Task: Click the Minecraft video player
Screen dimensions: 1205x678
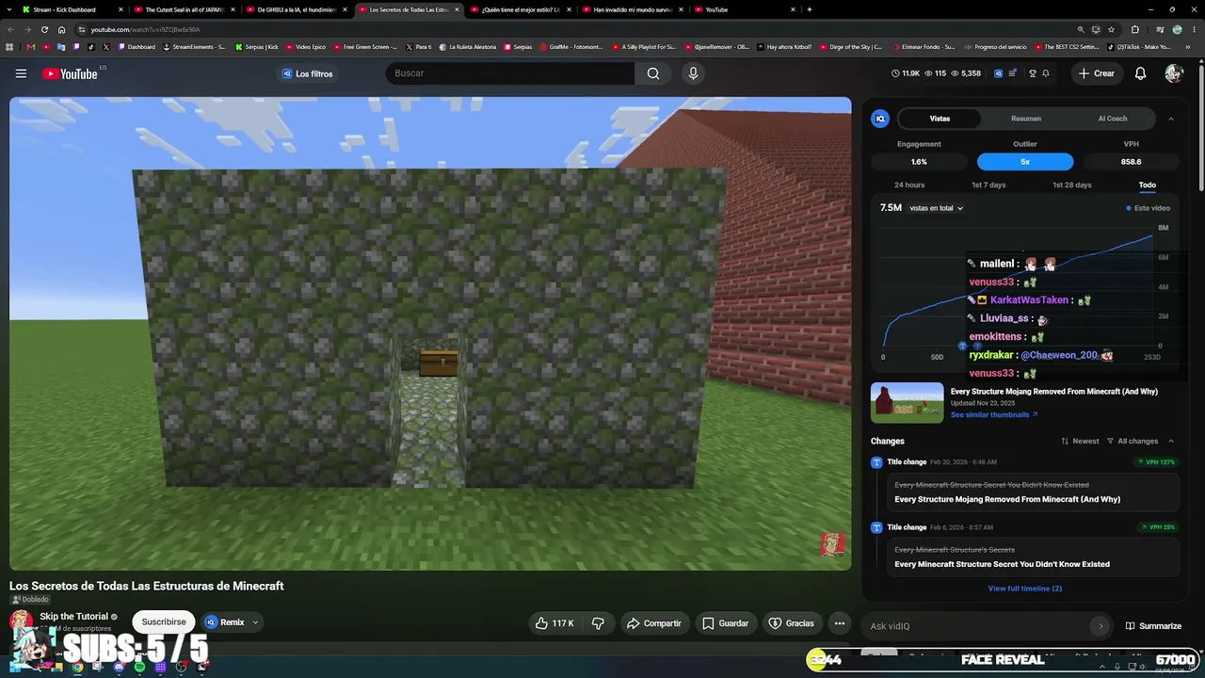Action: [x=430, y=333]
